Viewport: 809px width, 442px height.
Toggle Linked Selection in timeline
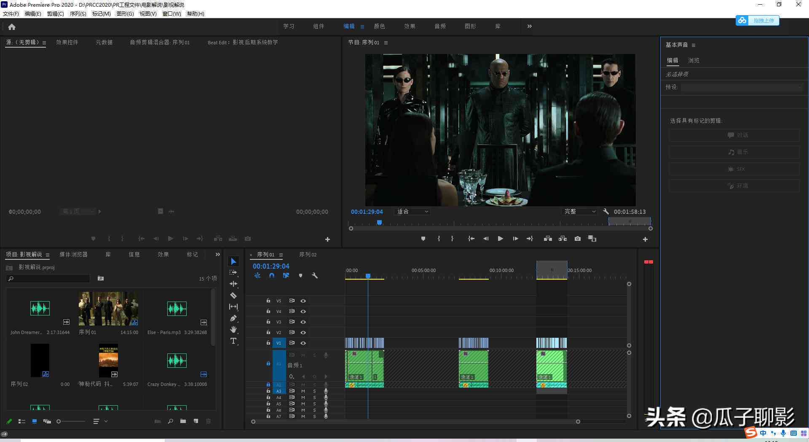click(286, 275)
